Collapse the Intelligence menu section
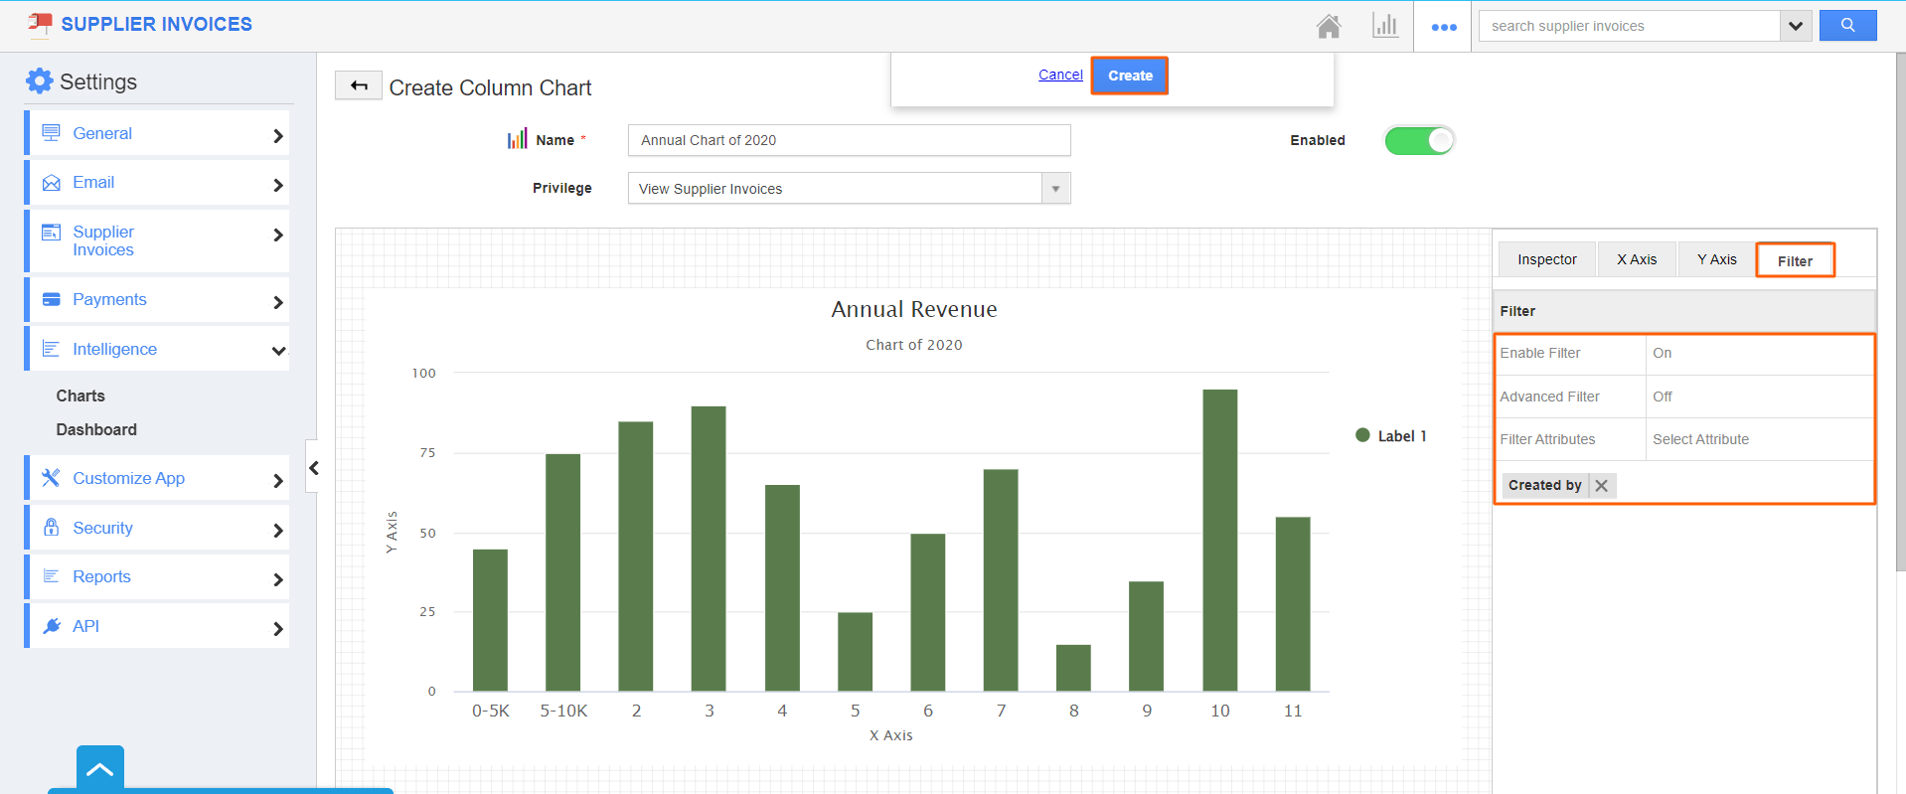The width and height of the screenshot is (1906, 794). [x=279, y=350]
